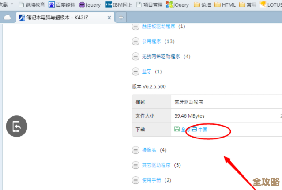282x190 pixels.
Task: Click the Baidu paw icon in bookmarks
Action: click(52, 5)
